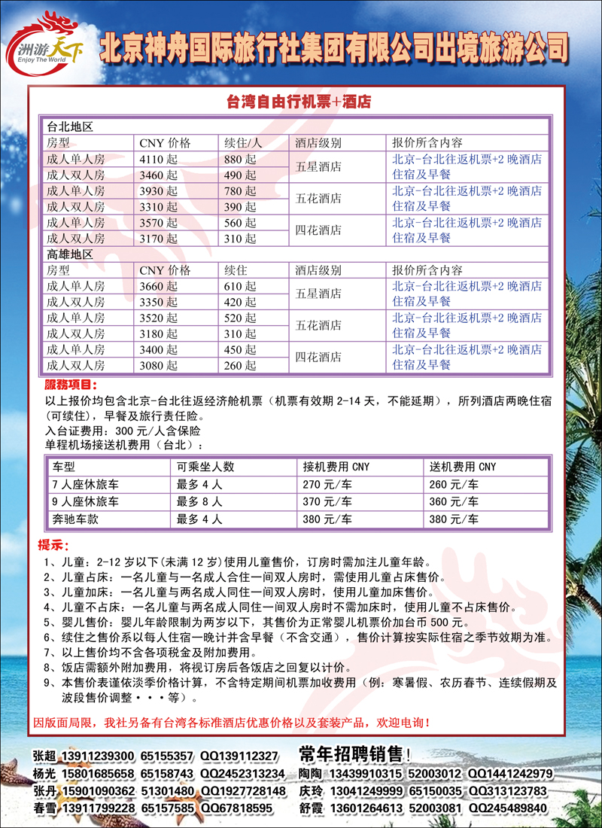Click the extra-night rate 610起
The width and height of the screenshot is (602, 828).
[240, 286]
